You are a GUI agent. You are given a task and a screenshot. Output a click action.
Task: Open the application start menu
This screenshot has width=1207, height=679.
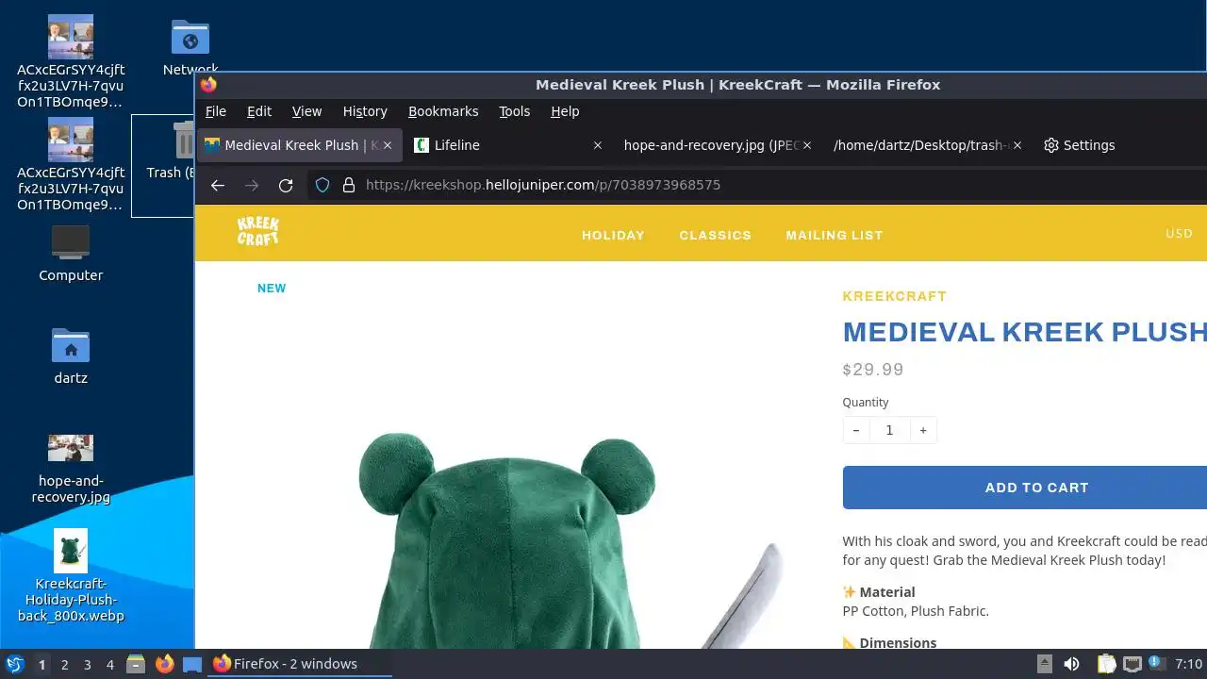[x=14, y=664]
